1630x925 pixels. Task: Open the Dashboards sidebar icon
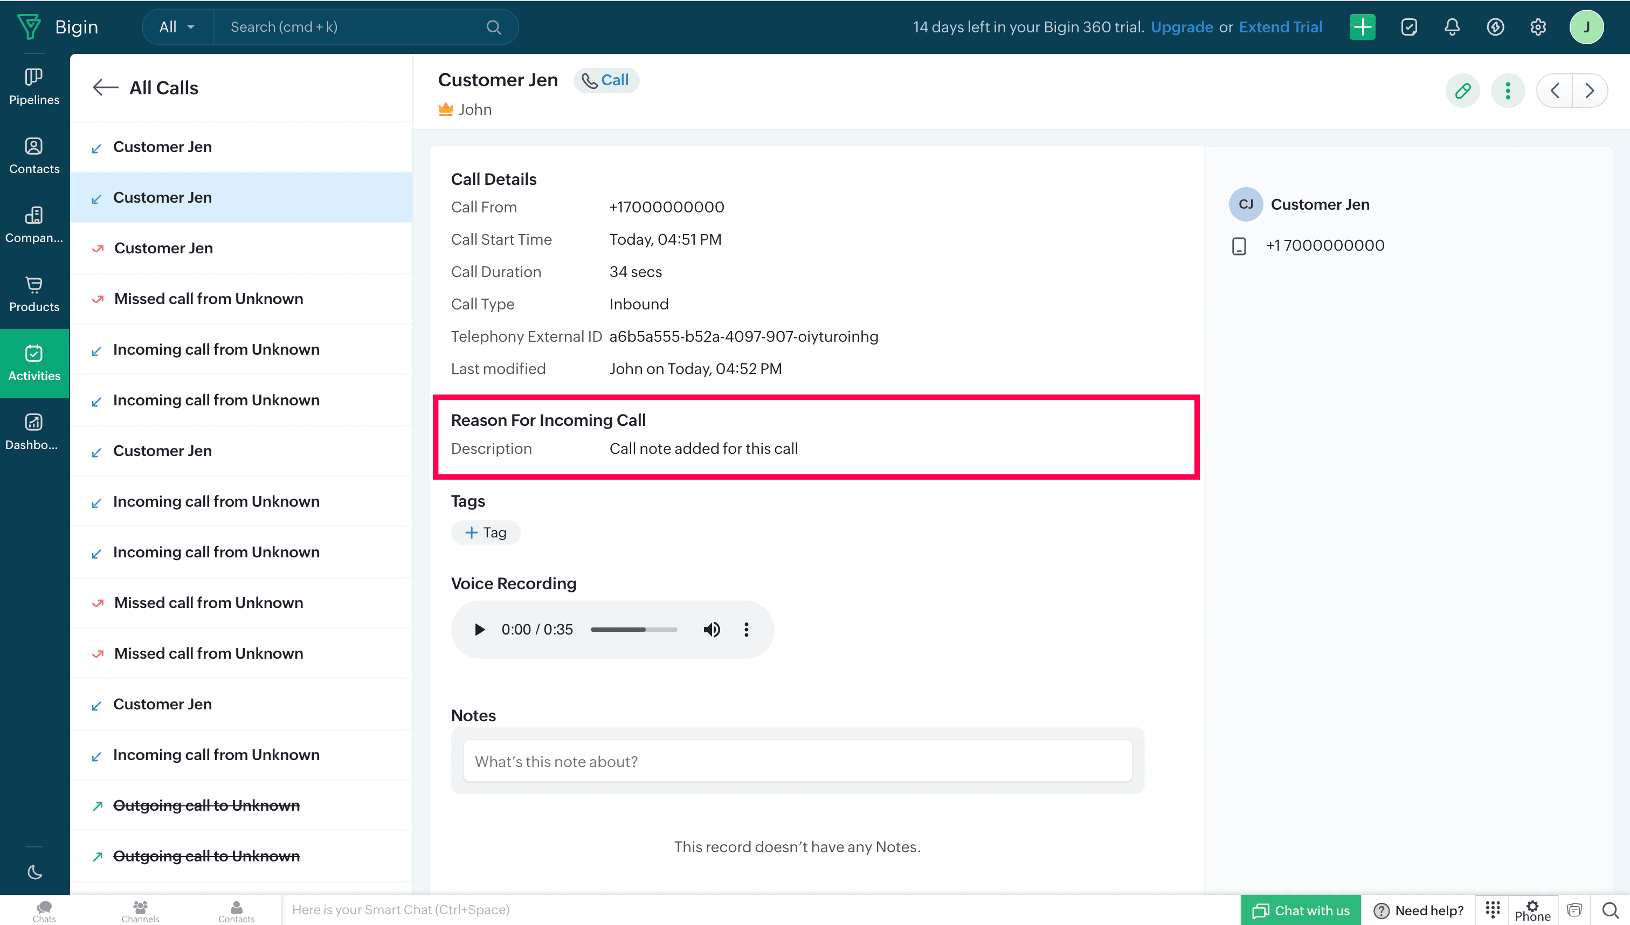pyautogui.click(x=33, y=431)
